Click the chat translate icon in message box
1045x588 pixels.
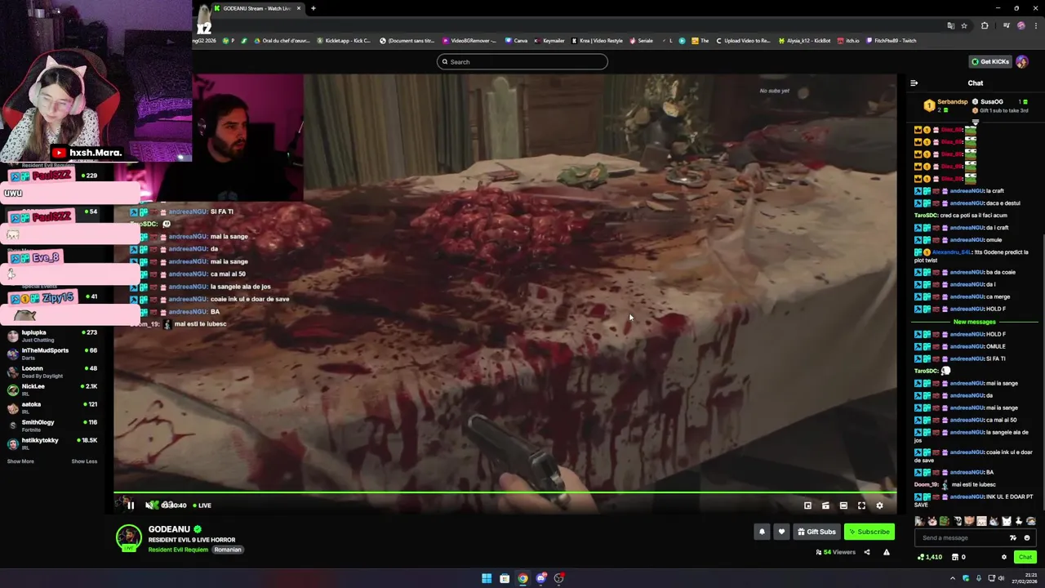(1013, 537)
